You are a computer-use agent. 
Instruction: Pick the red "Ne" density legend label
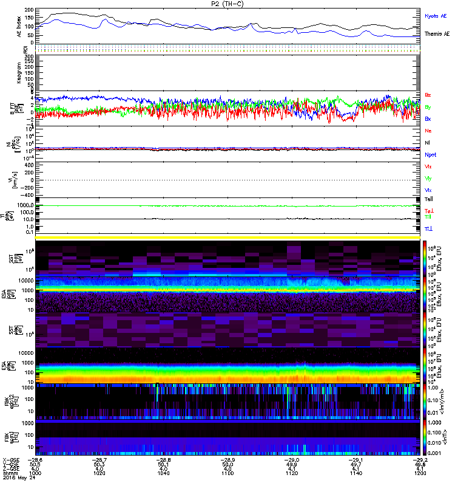tap(428, 131)
